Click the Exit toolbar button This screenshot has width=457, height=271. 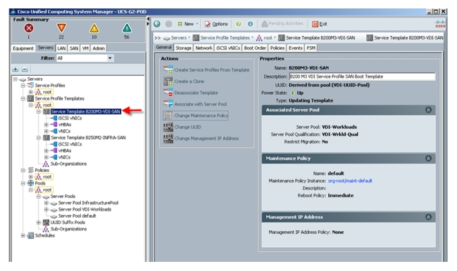coord(320,24)
